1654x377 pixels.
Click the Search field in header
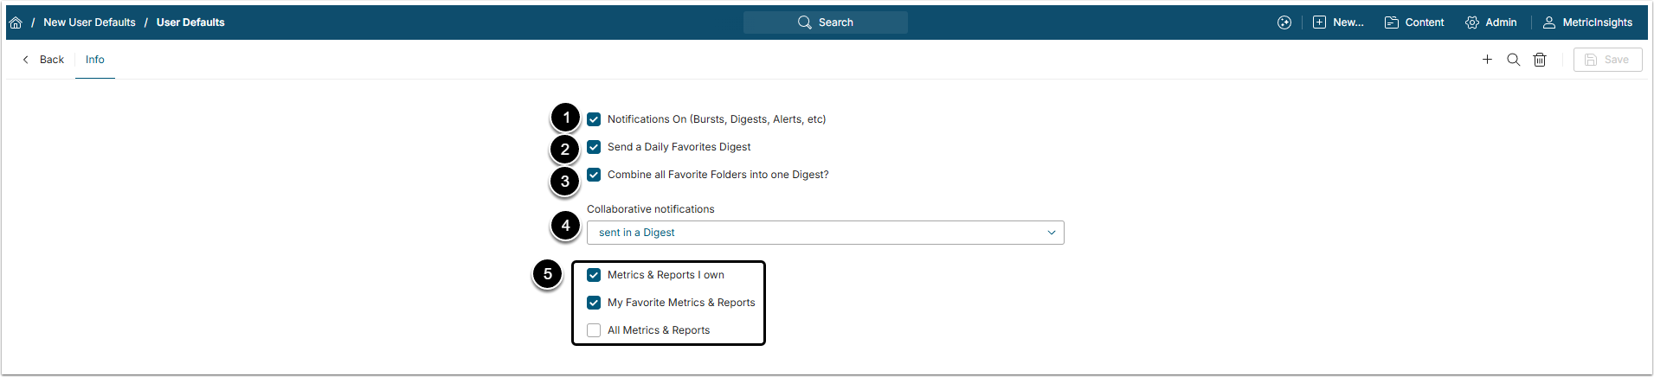pos(826,22)
